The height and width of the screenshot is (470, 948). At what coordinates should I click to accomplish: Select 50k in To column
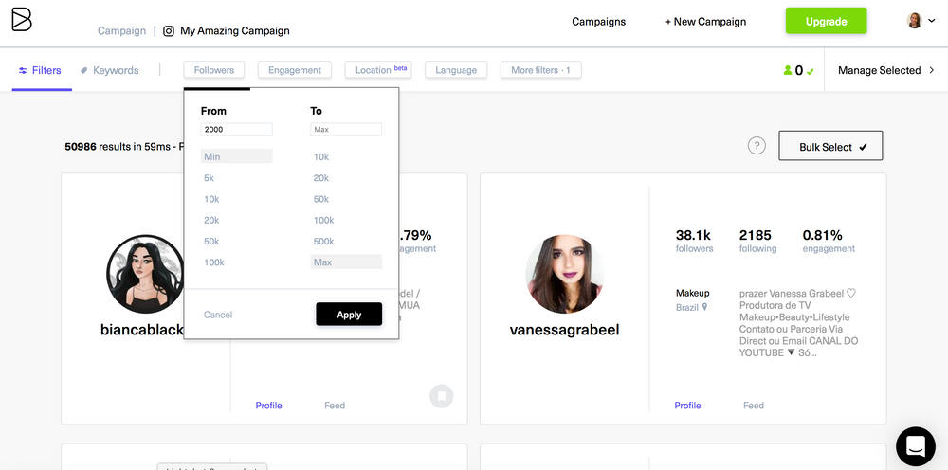pos(321,199)
